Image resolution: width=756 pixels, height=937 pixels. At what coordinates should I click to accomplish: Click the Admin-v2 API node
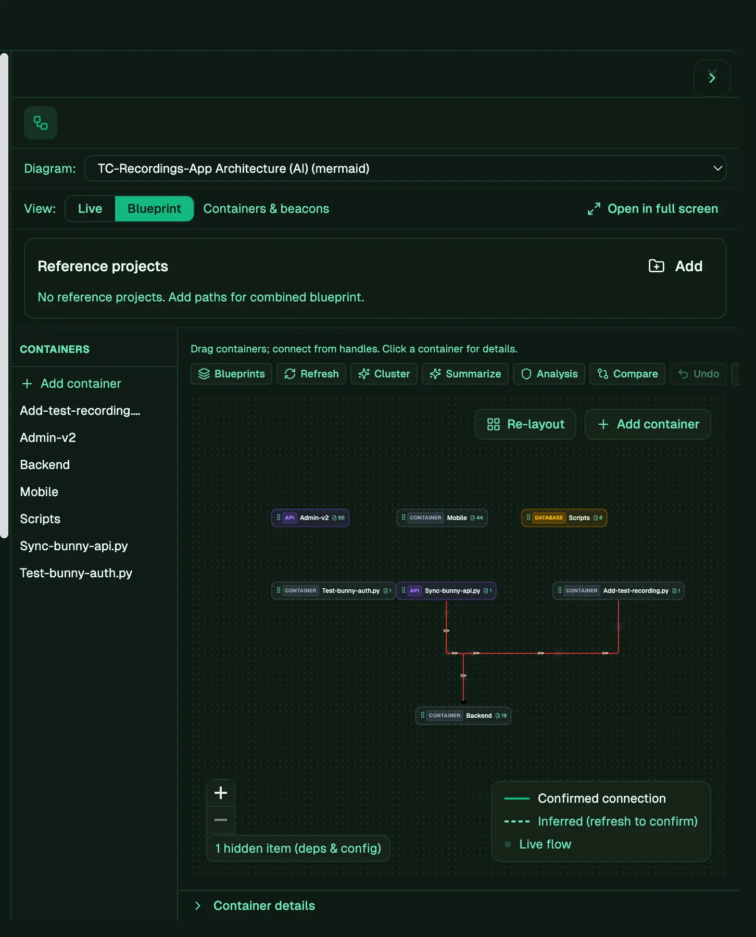click(x=310, y=518)
